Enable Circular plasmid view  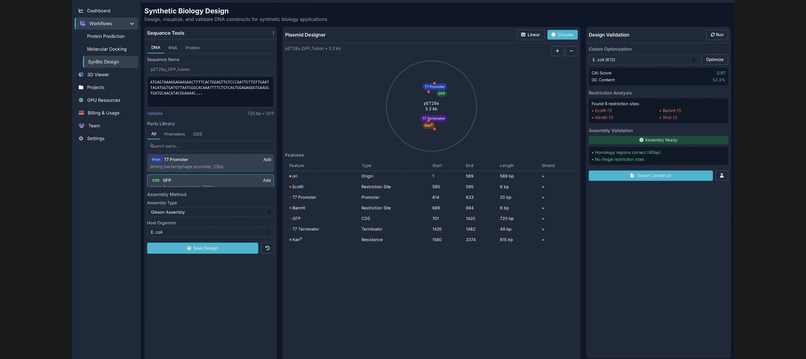pyautogui.click(x=562, y=35)
